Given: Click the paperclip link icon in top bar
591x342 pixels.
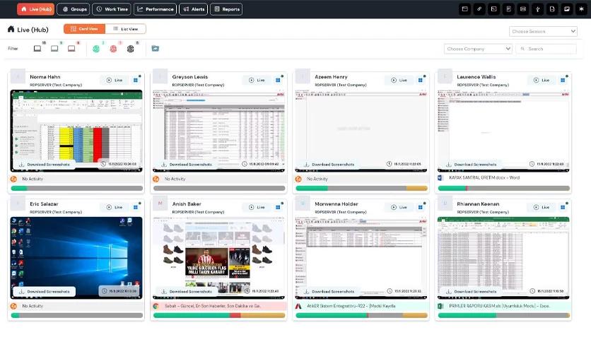Looking at the screenshot, I should pyautogui.click(x=479, y=9).
